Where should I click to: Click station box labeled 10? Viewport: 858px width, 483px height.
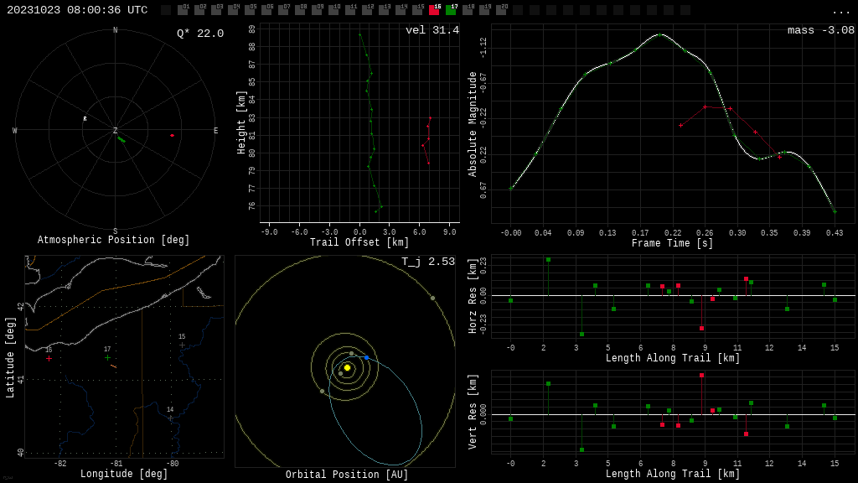point(333,9)
